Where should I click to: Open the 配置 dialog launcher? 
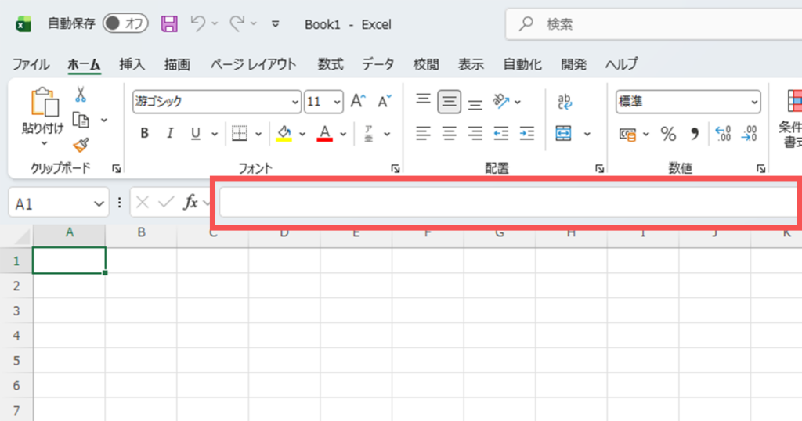coord(599,168)
